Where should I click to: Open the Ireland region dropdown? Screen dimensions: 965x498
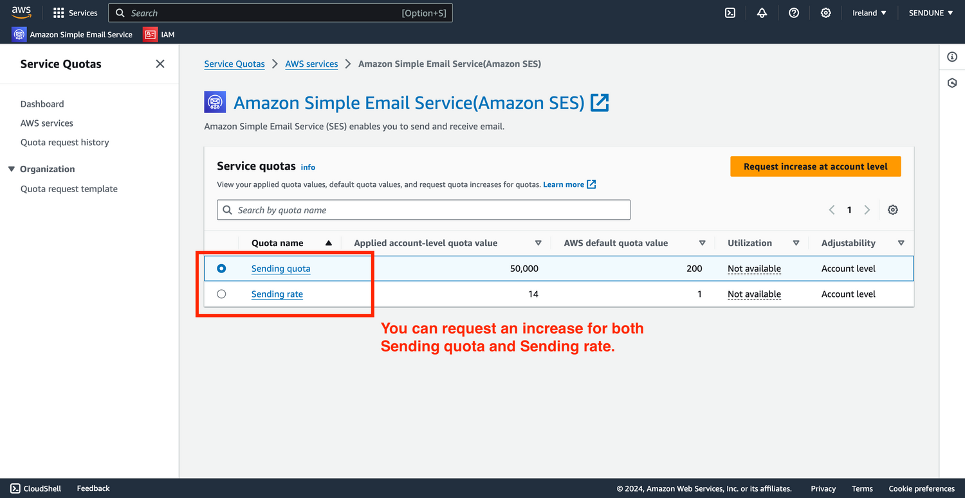point(869,13)
